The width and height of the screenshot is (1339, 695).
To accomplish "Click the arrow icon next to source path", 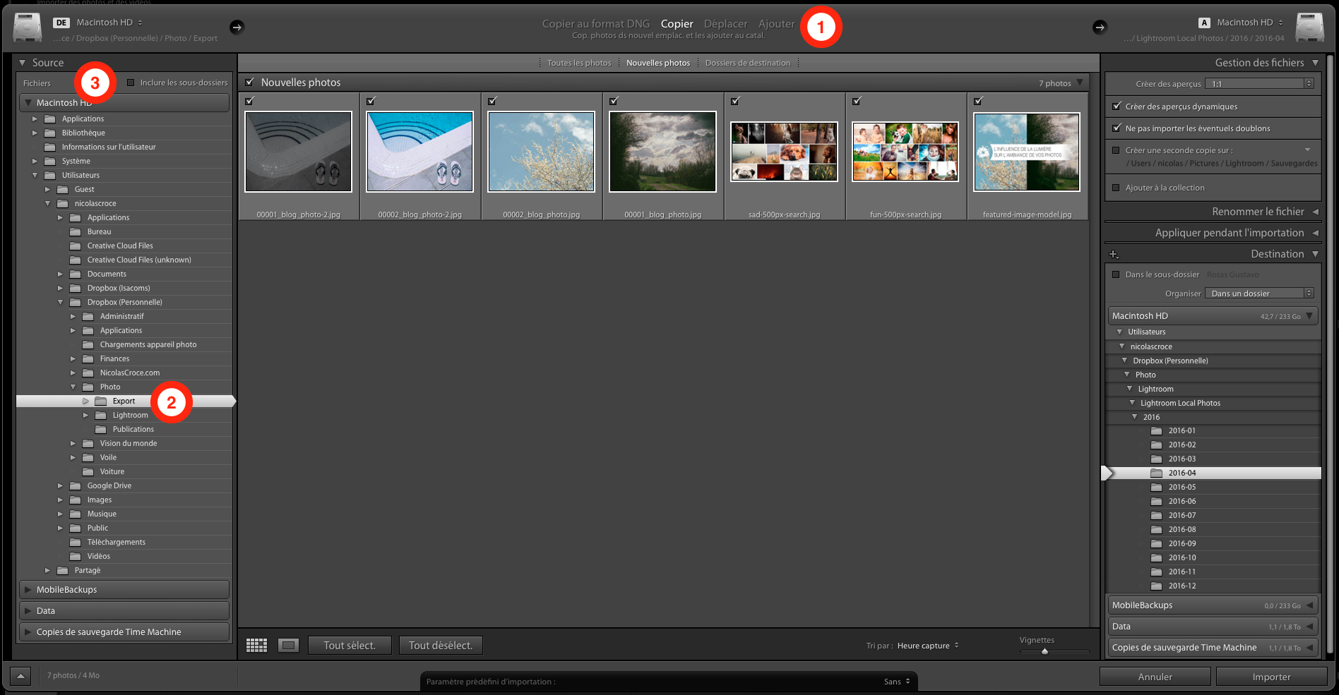I will 237,27.
